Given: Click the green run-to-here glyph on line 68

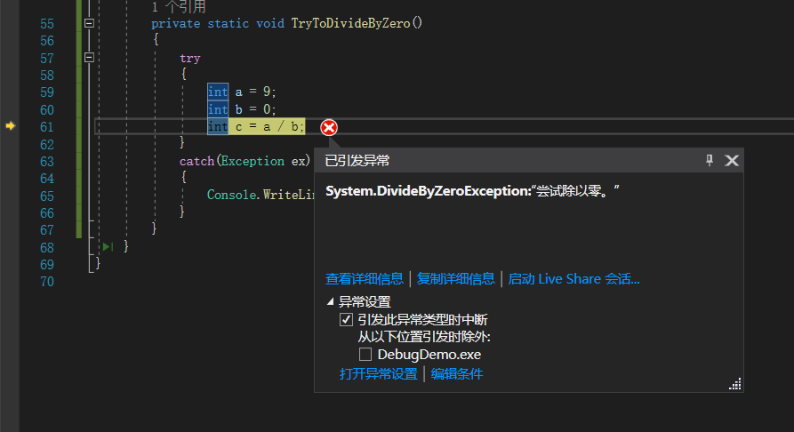Looking at the screenshot, I should 107,246.
